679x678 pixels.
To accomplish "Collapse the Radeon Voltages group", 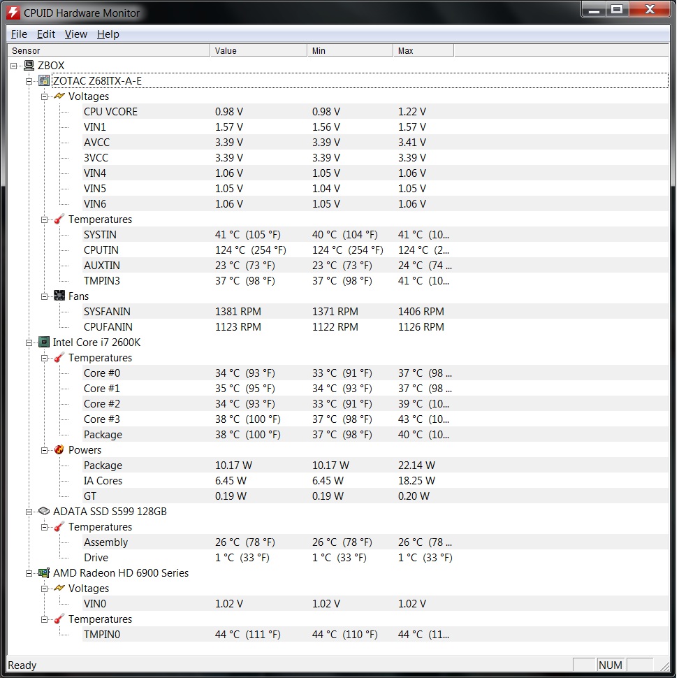I will click(x=45, y=589).
